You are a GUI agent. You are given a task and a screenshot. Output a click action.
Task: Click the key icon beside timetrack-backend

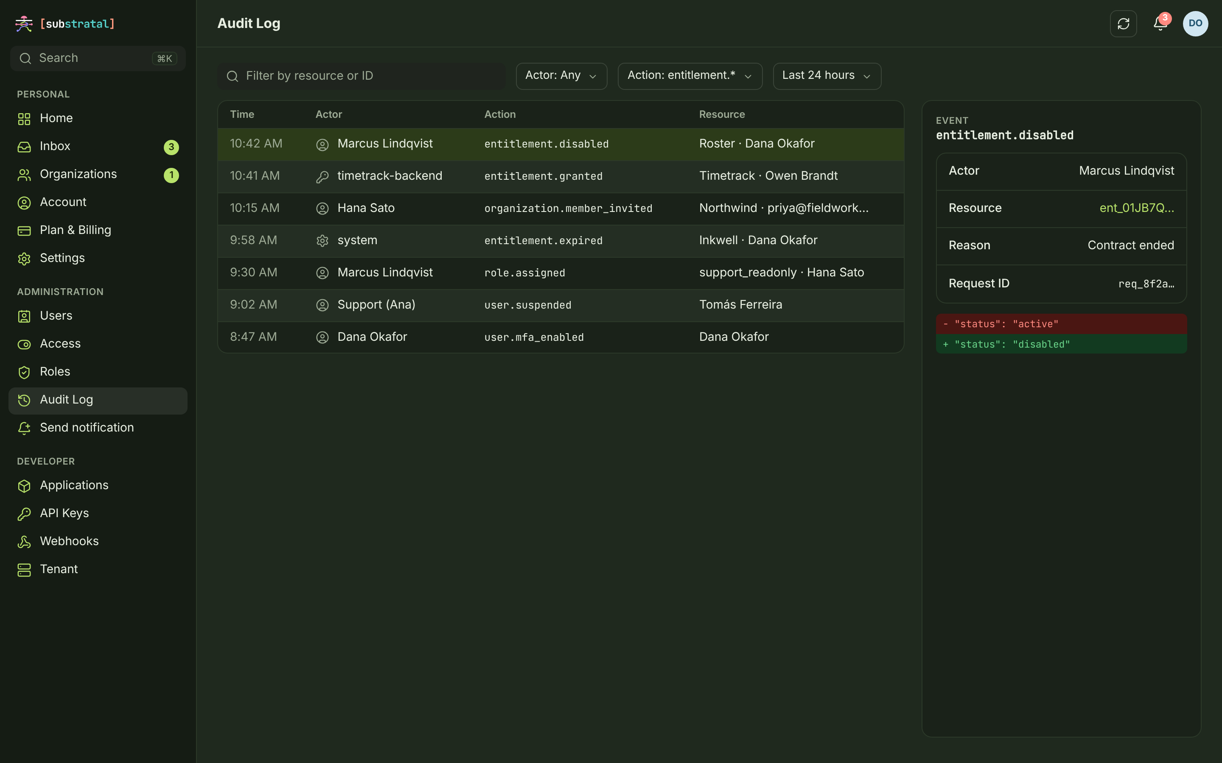coord(322,177)
